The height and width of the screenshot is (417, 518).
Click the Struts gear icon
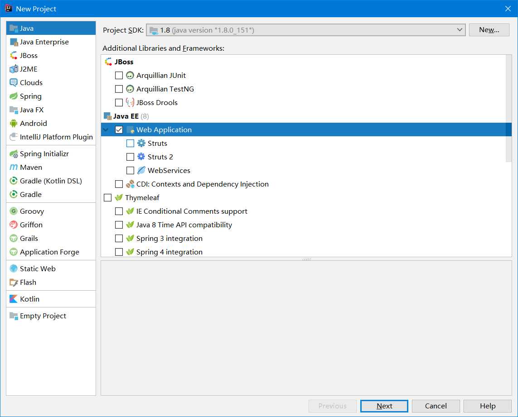click(x=141, y=143)
